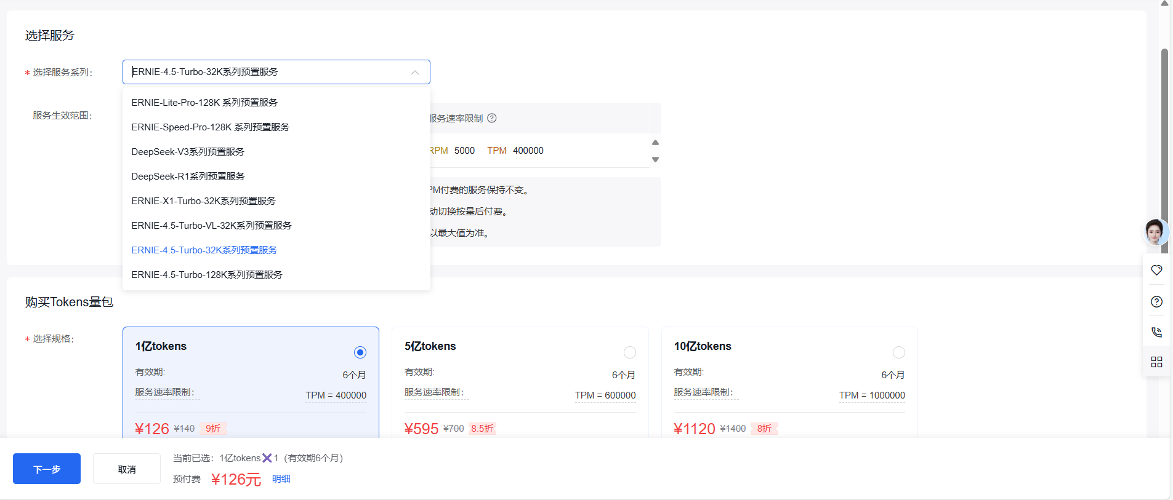The image size is (1173, 500).
Task: Click the heart favorite icon in sidebar
Action: (x=1156, y=270)
